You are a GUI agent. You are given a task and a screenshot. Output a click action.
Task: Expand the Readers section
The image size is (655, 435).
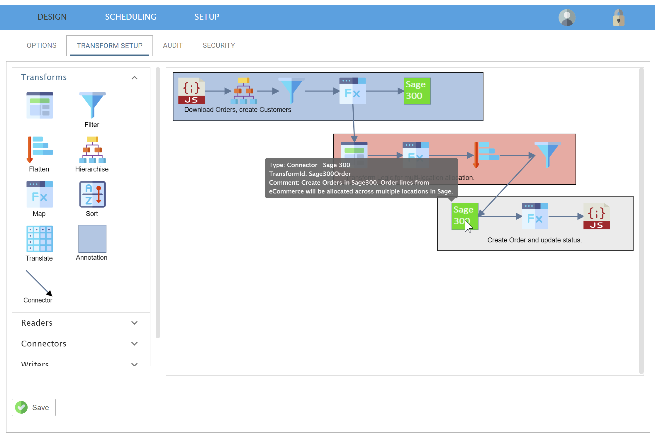tap(134, 323)
